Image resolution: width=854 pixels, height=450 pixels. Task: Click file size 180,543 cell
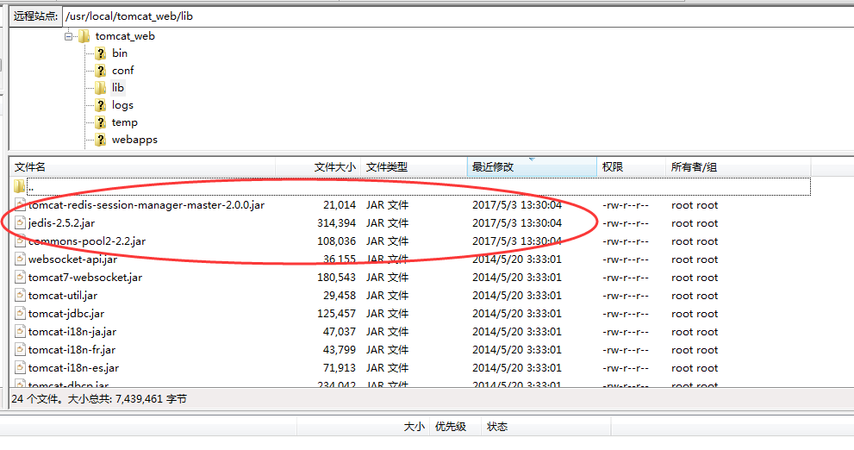pyautogui.click(x=337, y=278)
